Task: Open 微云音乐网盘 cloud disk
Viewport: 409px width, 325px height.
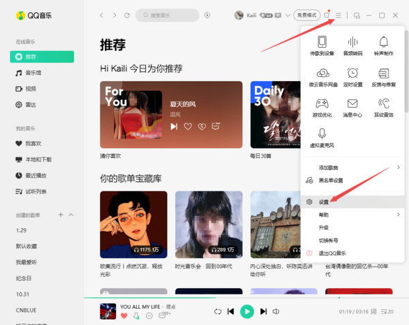Action: (x=323, y=78)
